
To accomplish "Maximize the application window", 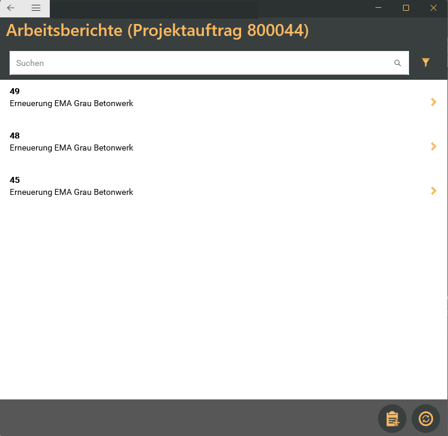I will point(406,8).
